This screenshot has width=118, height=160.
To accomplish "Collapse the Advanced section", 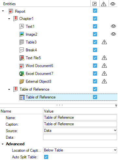I will pos(3,144).
